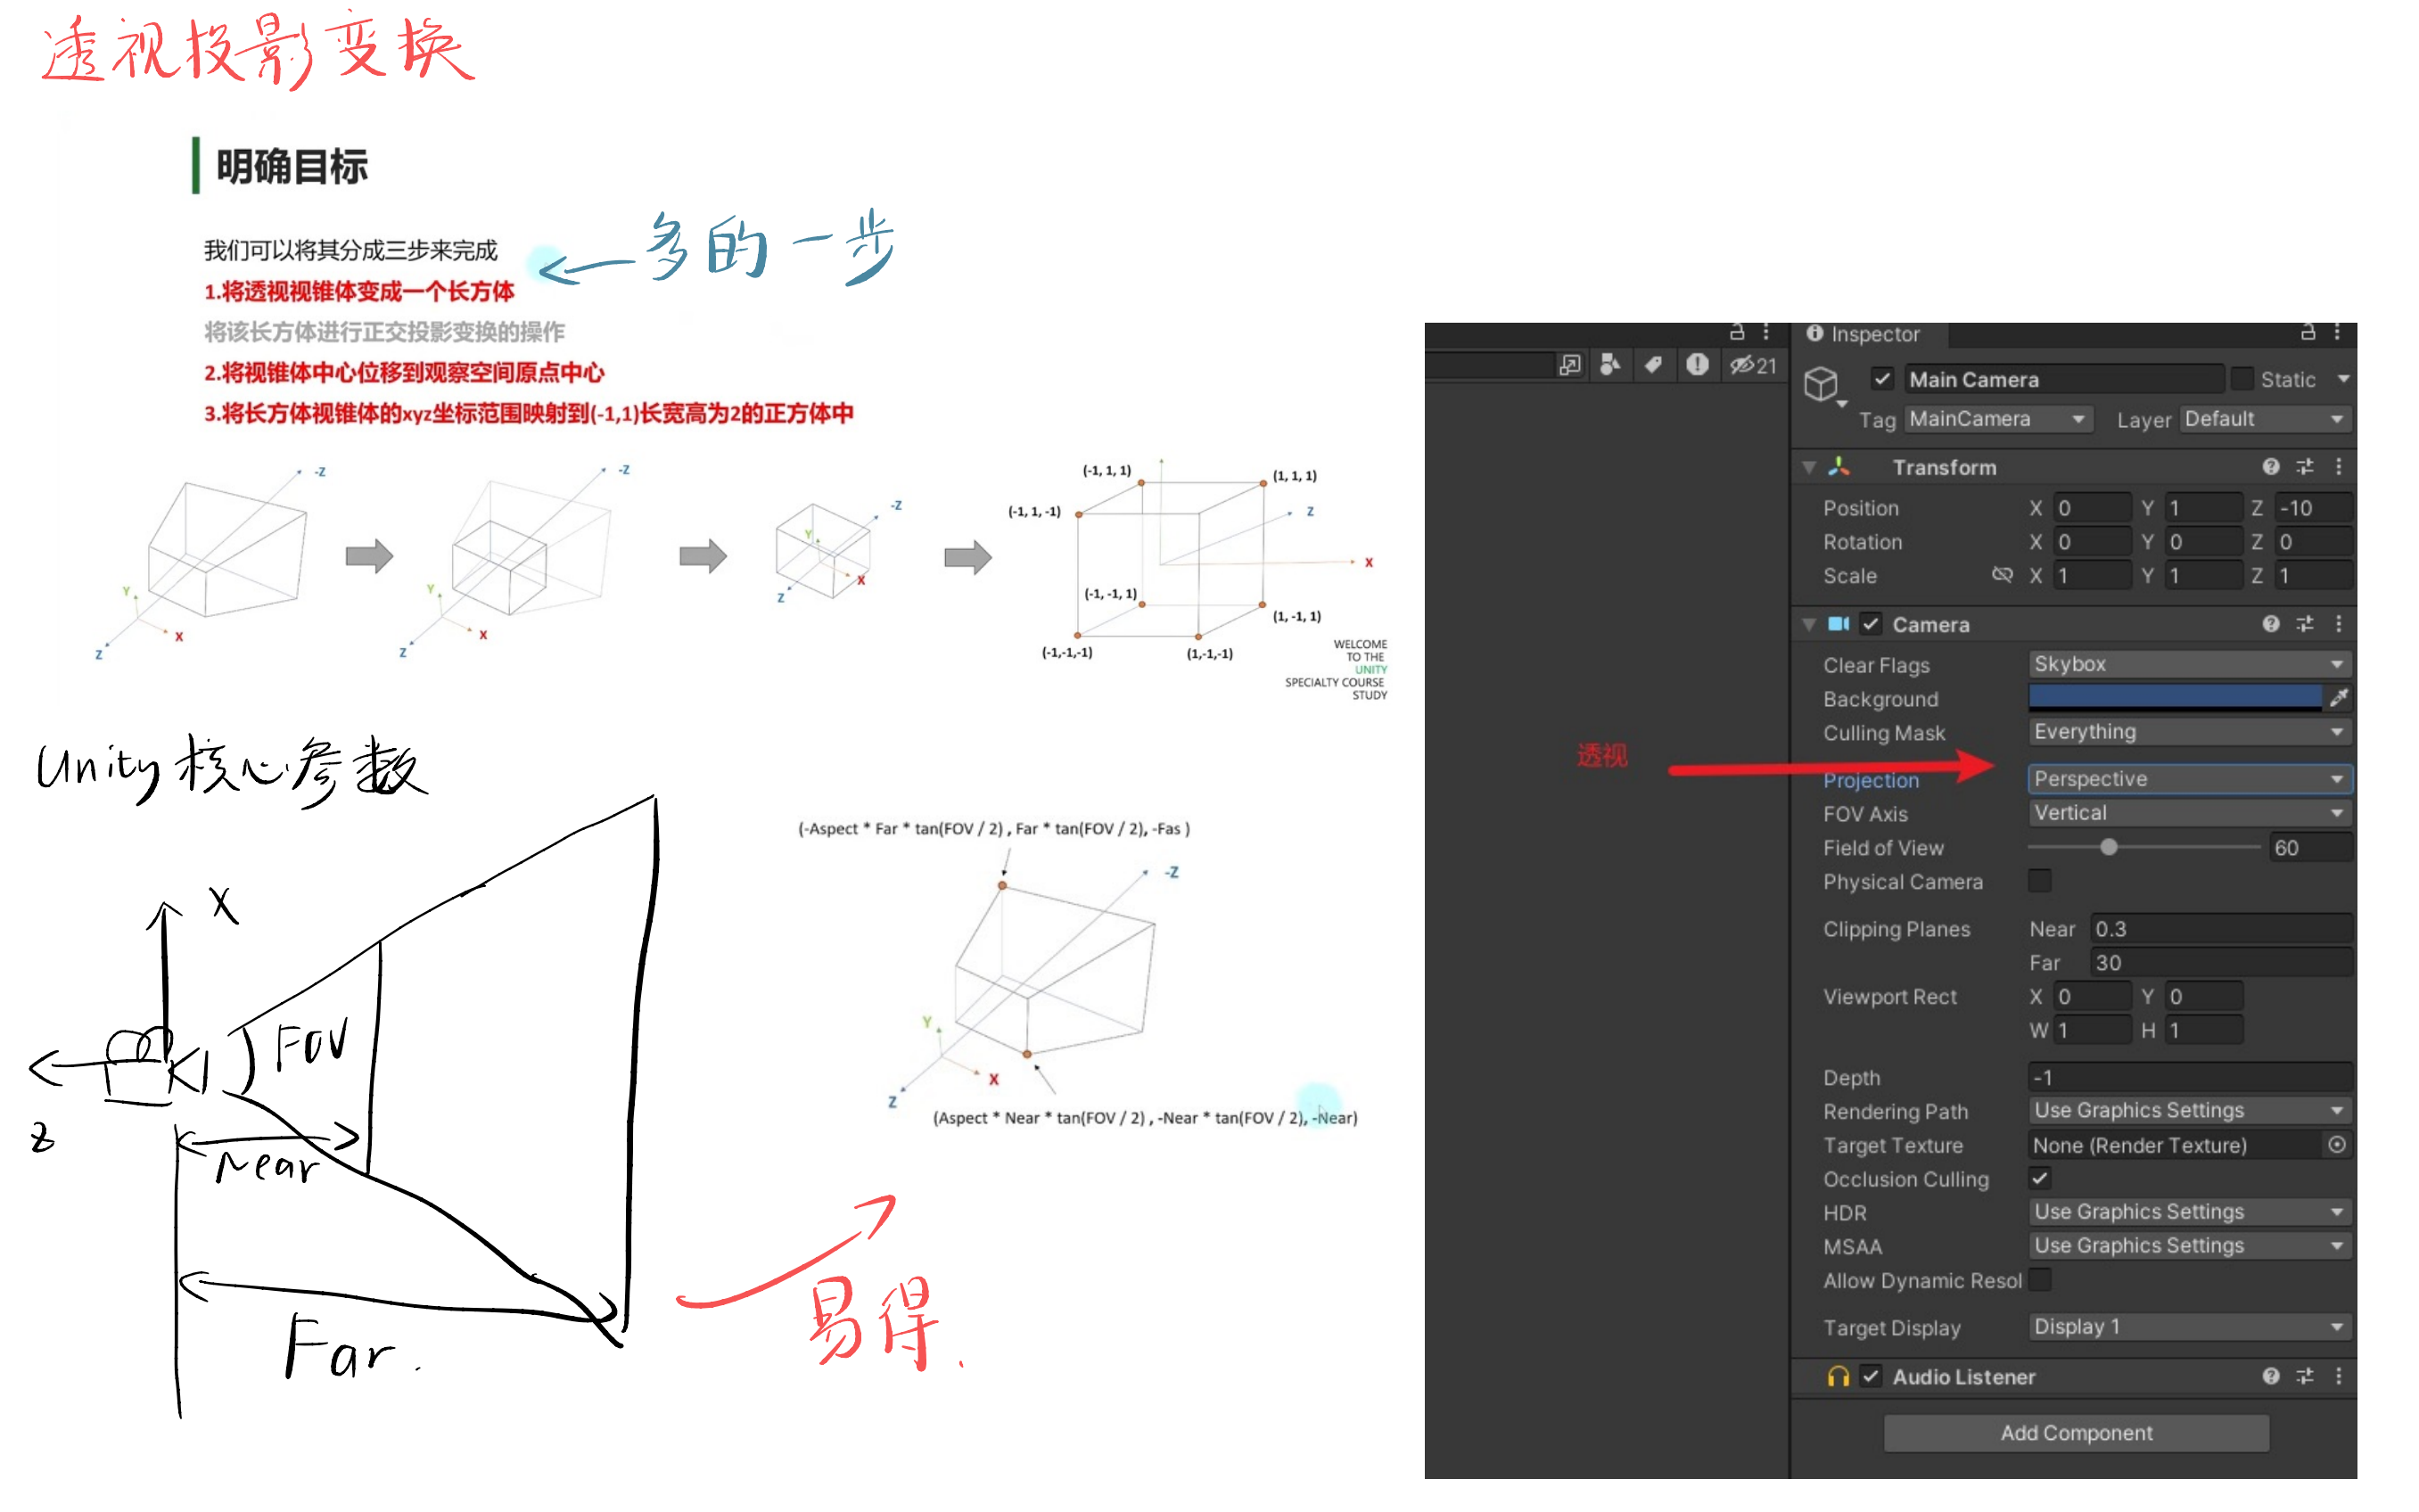This screenshot has width=2419, height=1512.
Task: Open Transform presets slider icon
Action: [x=2304, y=466]
